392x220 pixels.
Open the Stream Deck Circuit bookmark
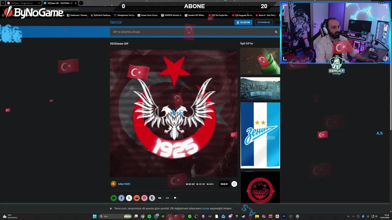(x=148, y=15)
